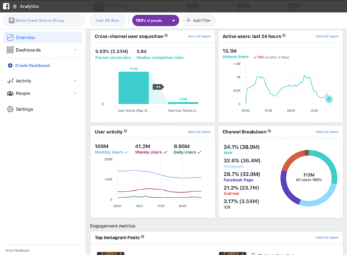Select Dashboards in the sidebar
The image size is (347, 255).
tap(43, 50)
